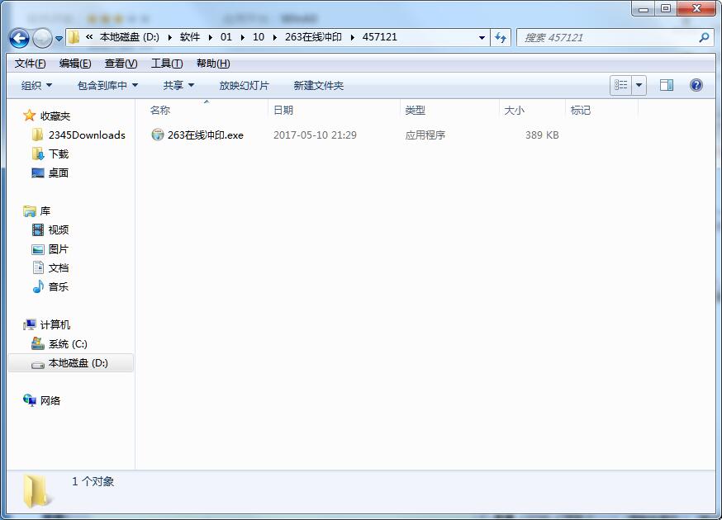This screenshot has width=722, height=520.
Task: Toggle the preview pane
Action: pos(666,85)
